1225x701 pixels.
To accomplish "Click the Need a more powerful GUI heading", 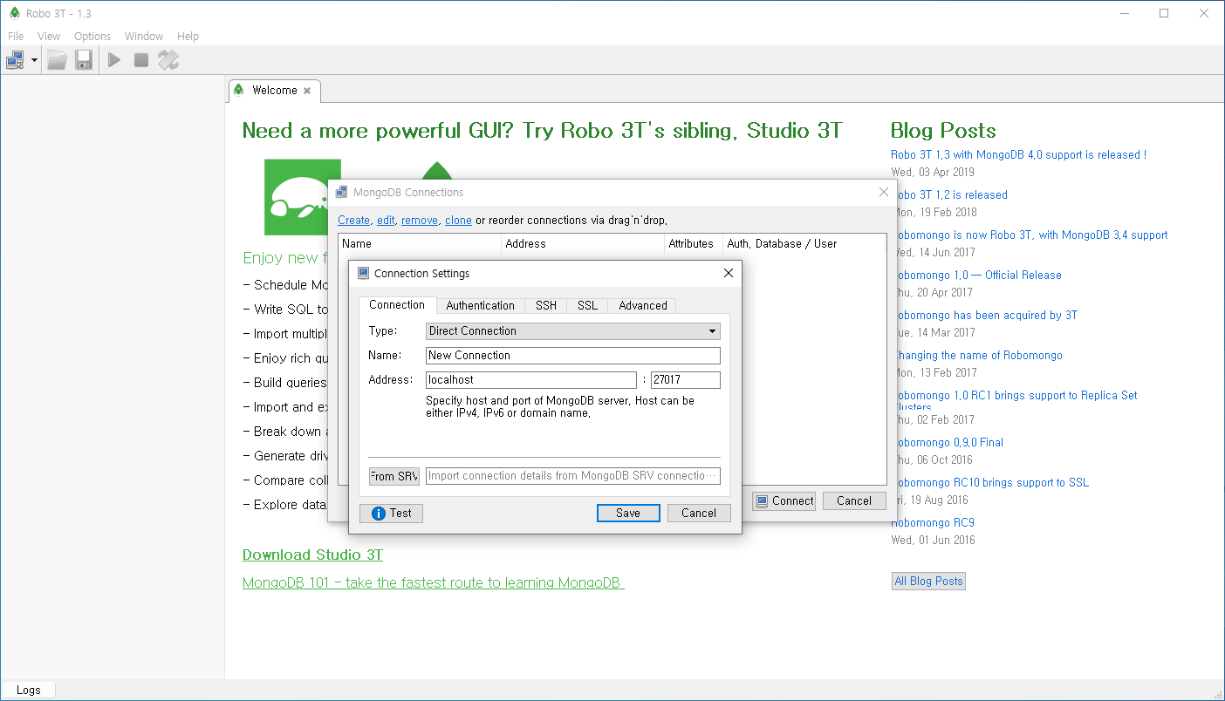I will [x=543, y=131].
